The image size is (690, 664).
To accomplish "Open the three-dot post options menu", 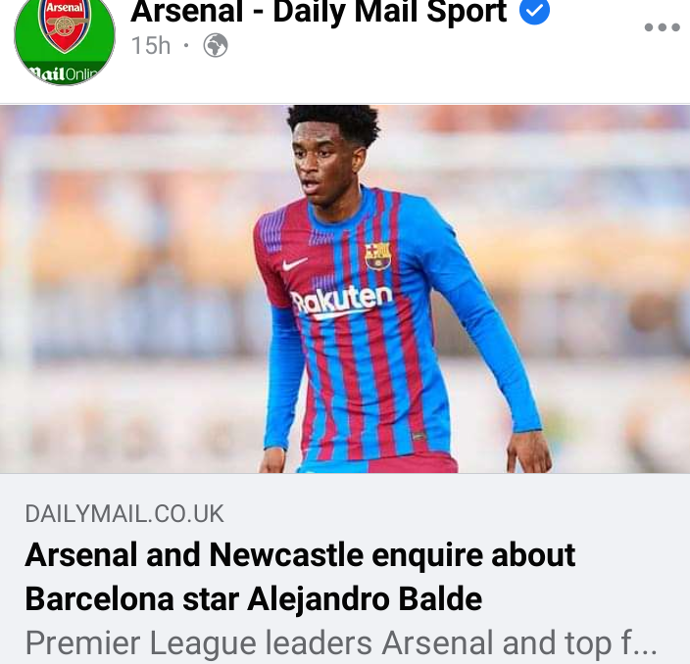I will (x=662, y=27).
